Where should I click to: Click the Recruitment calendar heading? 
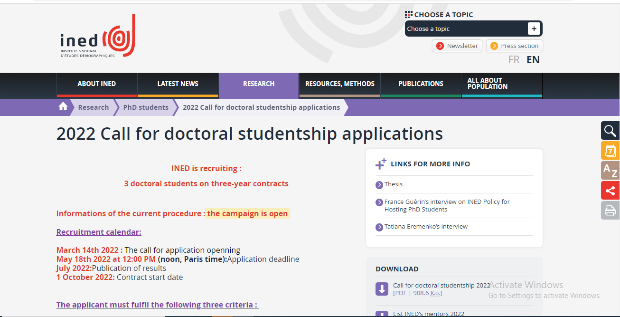coord(99,232)
